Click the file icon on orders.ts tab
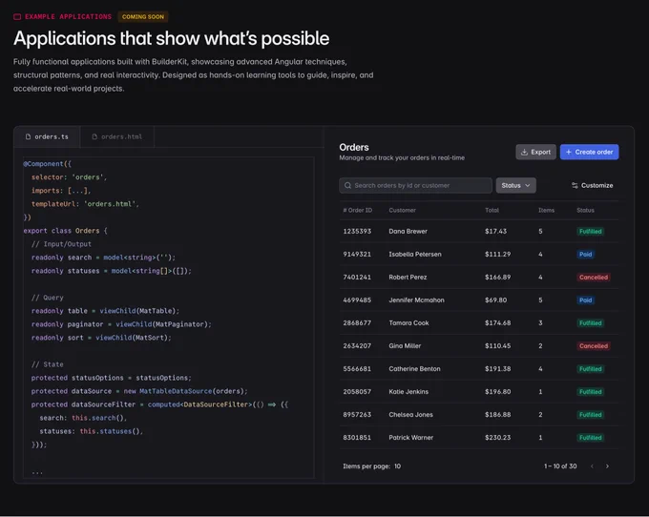This screenshot has height=517, width=649. pos(28,136)
